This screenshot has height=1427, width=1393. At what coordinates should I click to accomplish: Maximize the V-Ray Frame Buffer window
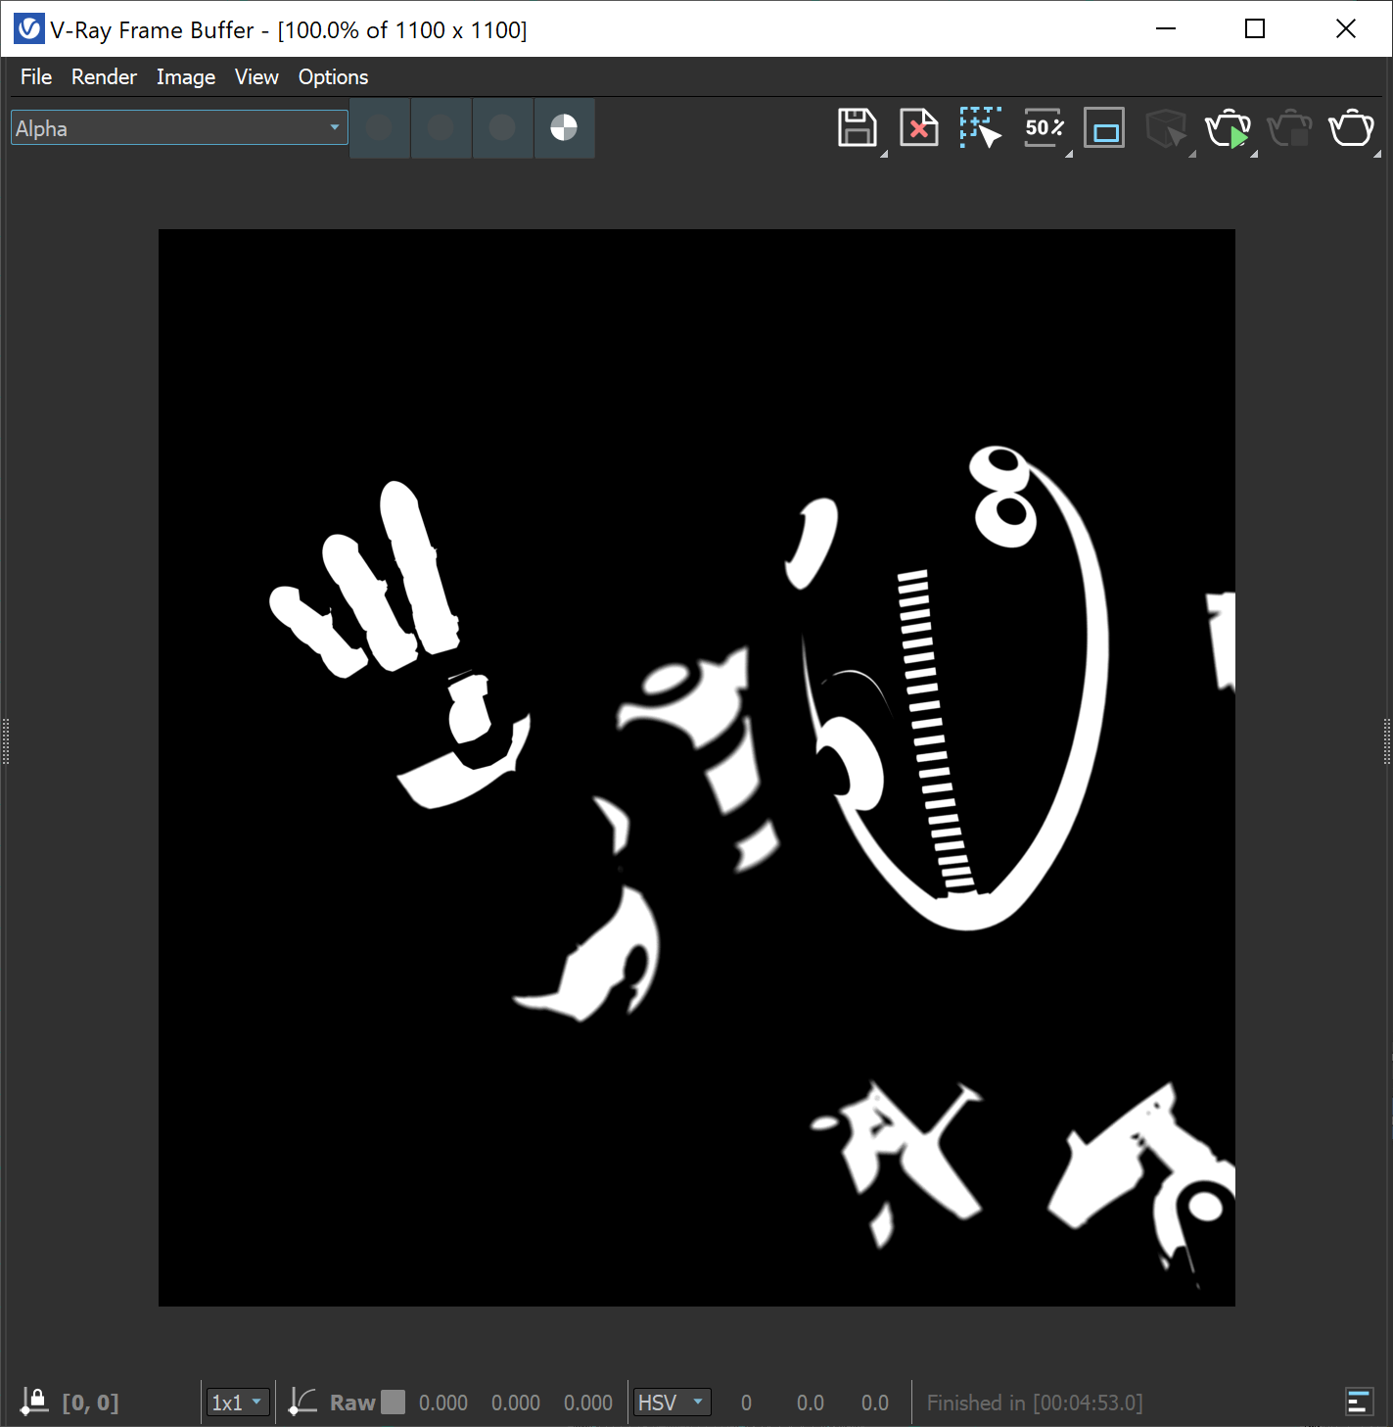[1255, 29]
